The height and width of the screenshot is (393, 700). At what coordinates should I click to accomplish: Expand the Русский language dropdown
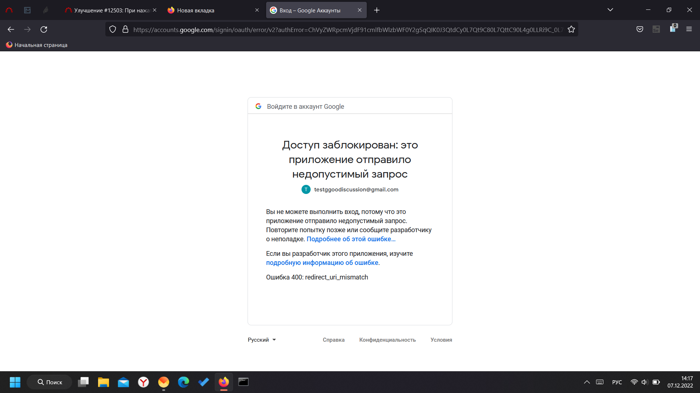coord(262,340)
